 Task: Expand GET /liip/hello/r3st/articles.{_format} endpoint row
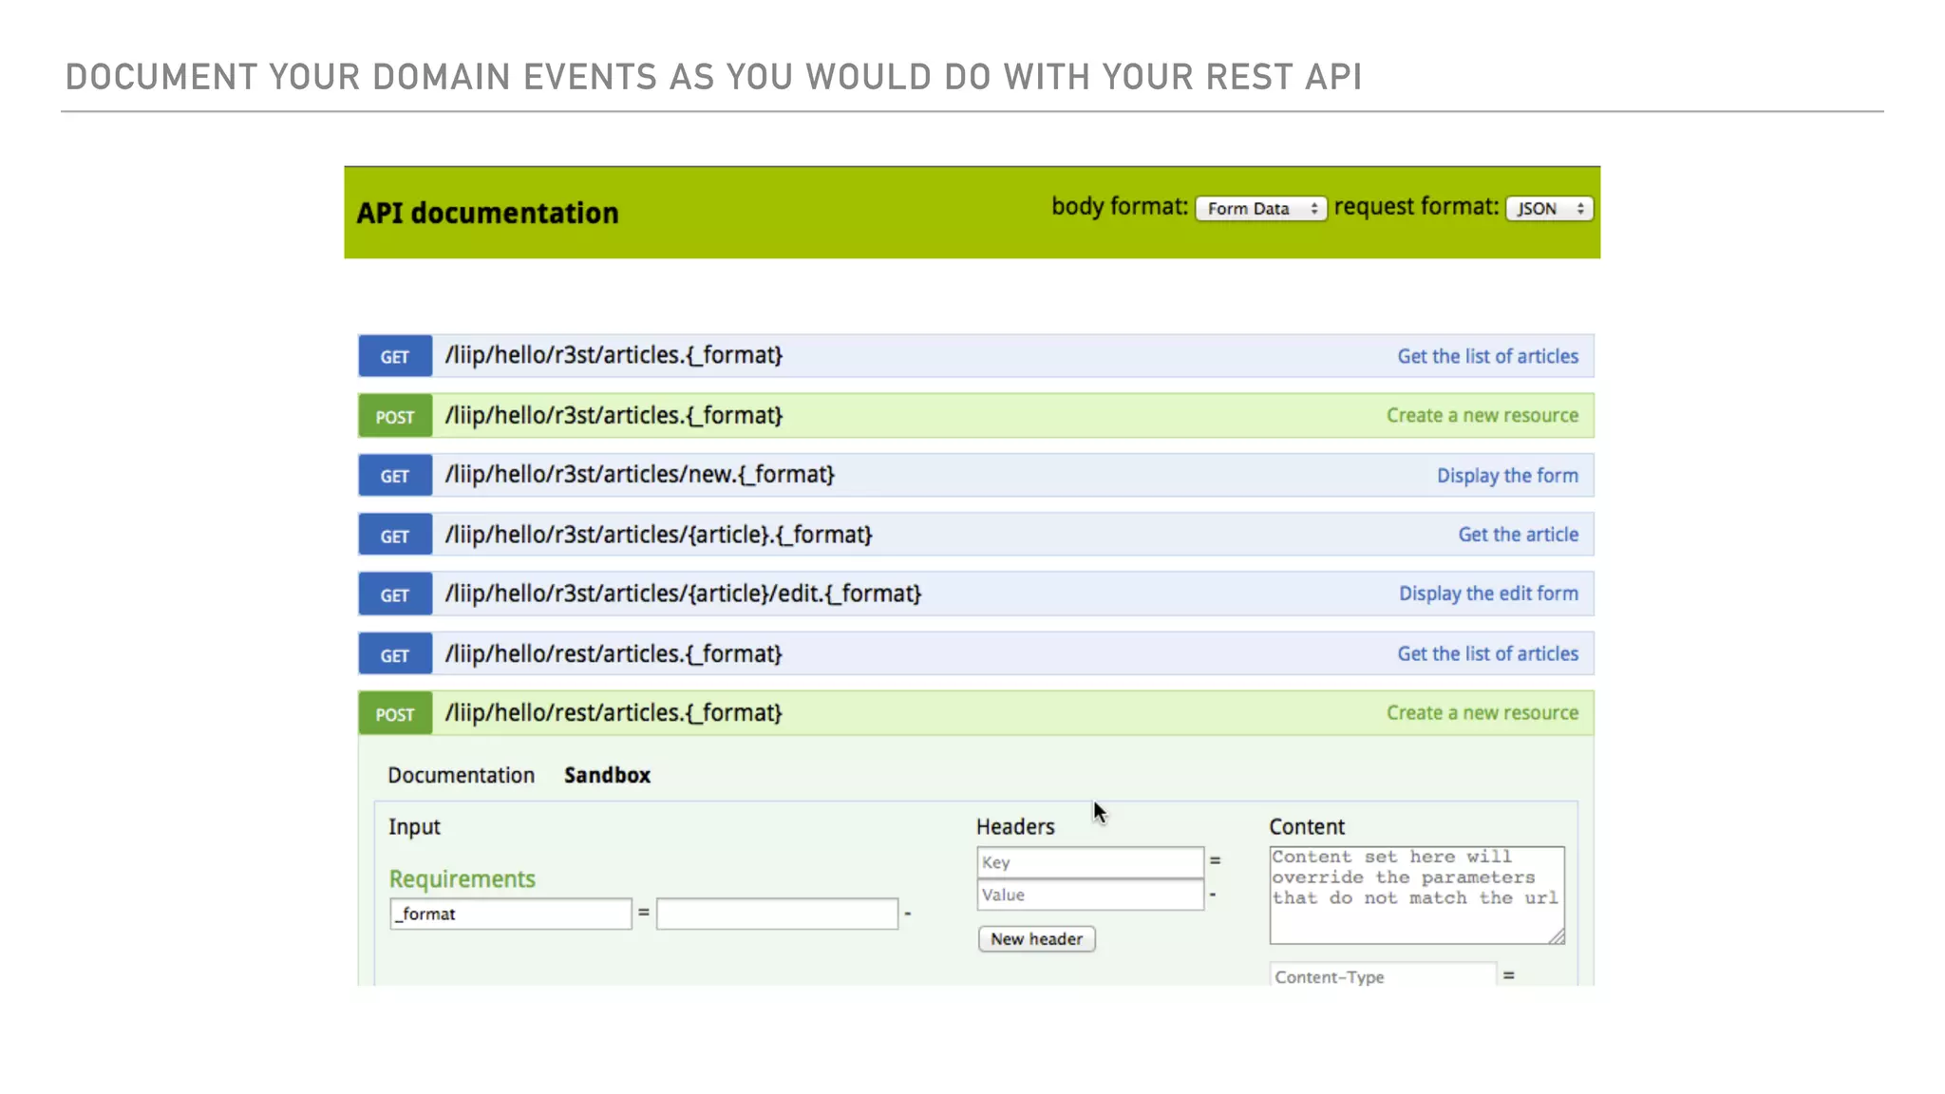point(975,356)
